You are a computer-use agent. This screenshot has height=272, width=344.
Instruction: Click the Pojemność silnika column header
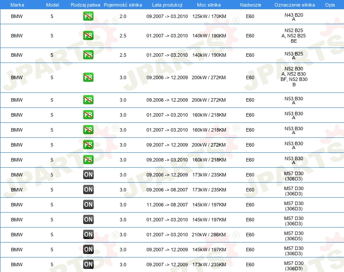point(123,5)
